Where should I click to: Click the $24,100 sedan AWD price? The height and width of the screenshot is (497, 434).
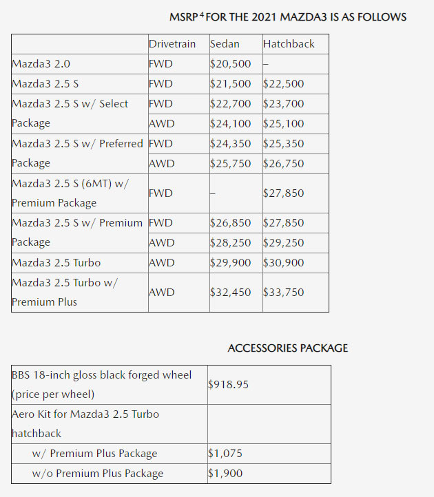tap(230, 124)
